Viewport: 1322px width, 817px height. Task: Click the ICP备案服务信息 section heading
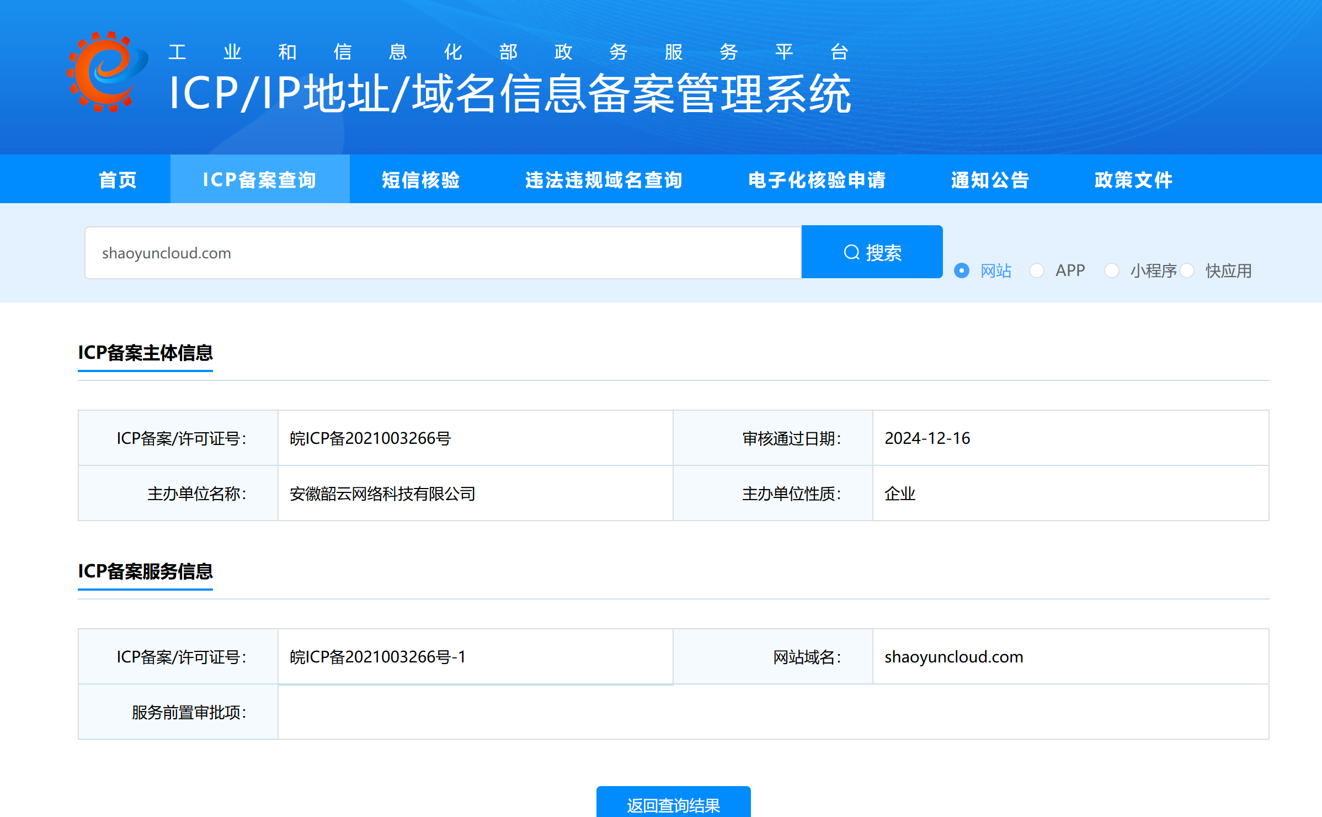pyautogui.click(x=145, y=571)
